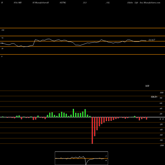Click the '(Globe Life Inc) MunafaSutra.com' title text
The height and width of the screenshot is (165, 165).
point(144,3)
